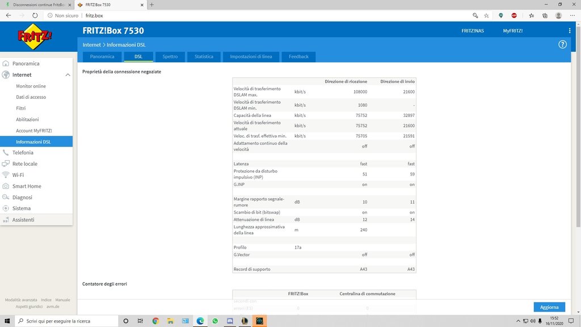Open the Manuale footer link

tap(62, 300)
